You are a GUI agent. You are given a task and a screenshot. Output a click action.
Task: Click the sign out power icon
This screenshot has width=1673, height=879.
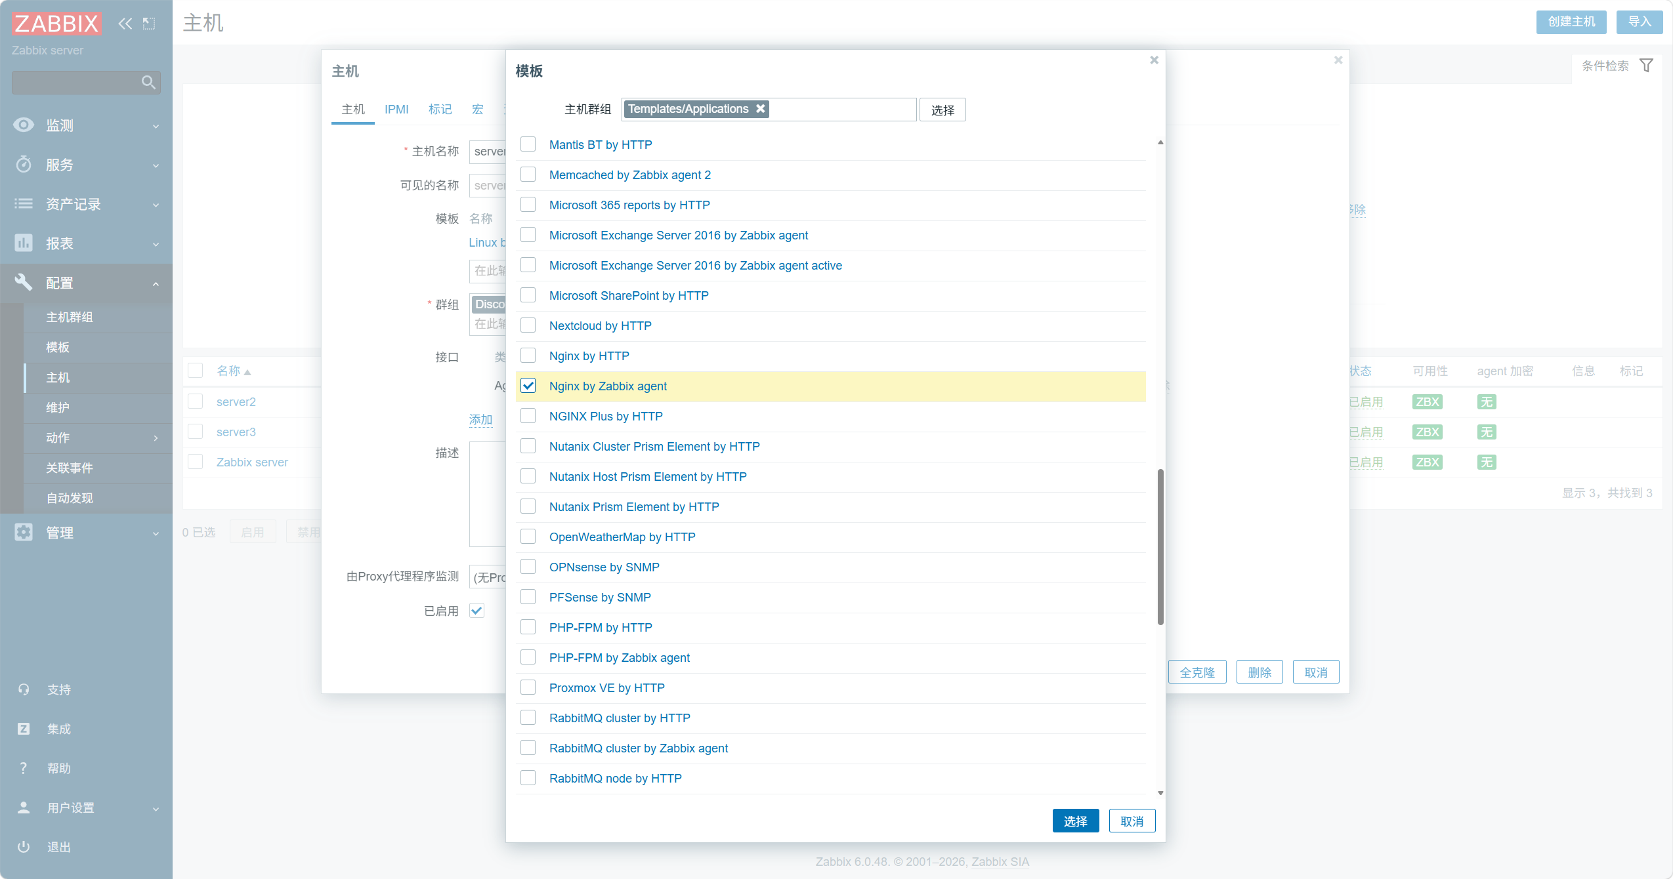tap(24, 847)
